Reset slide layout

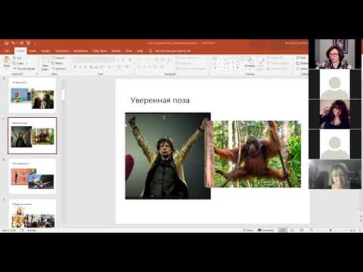point(57,63)
